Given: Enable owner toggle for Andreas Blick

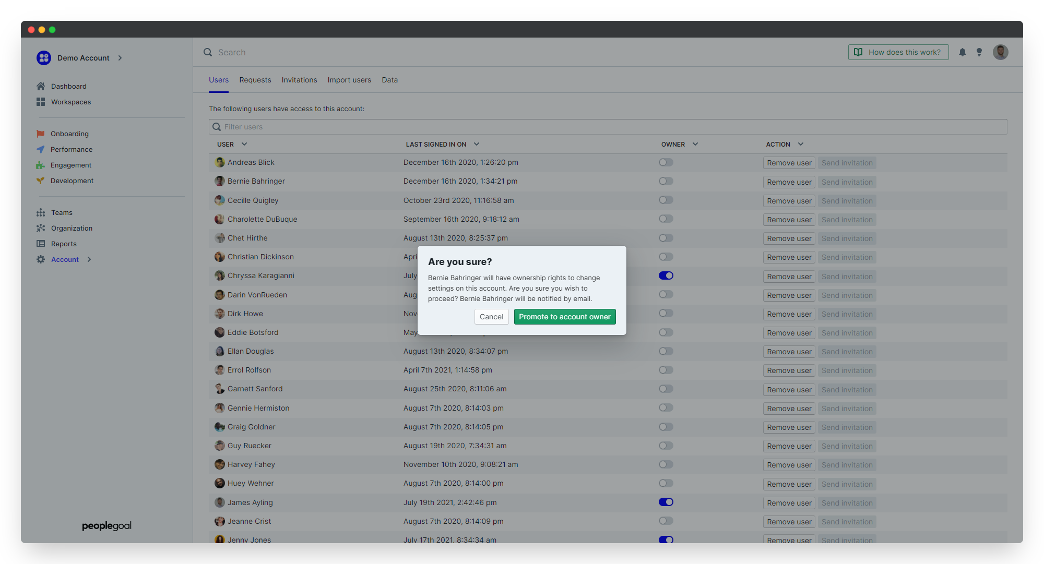Looking at the screenshot, I should (666, 162).
